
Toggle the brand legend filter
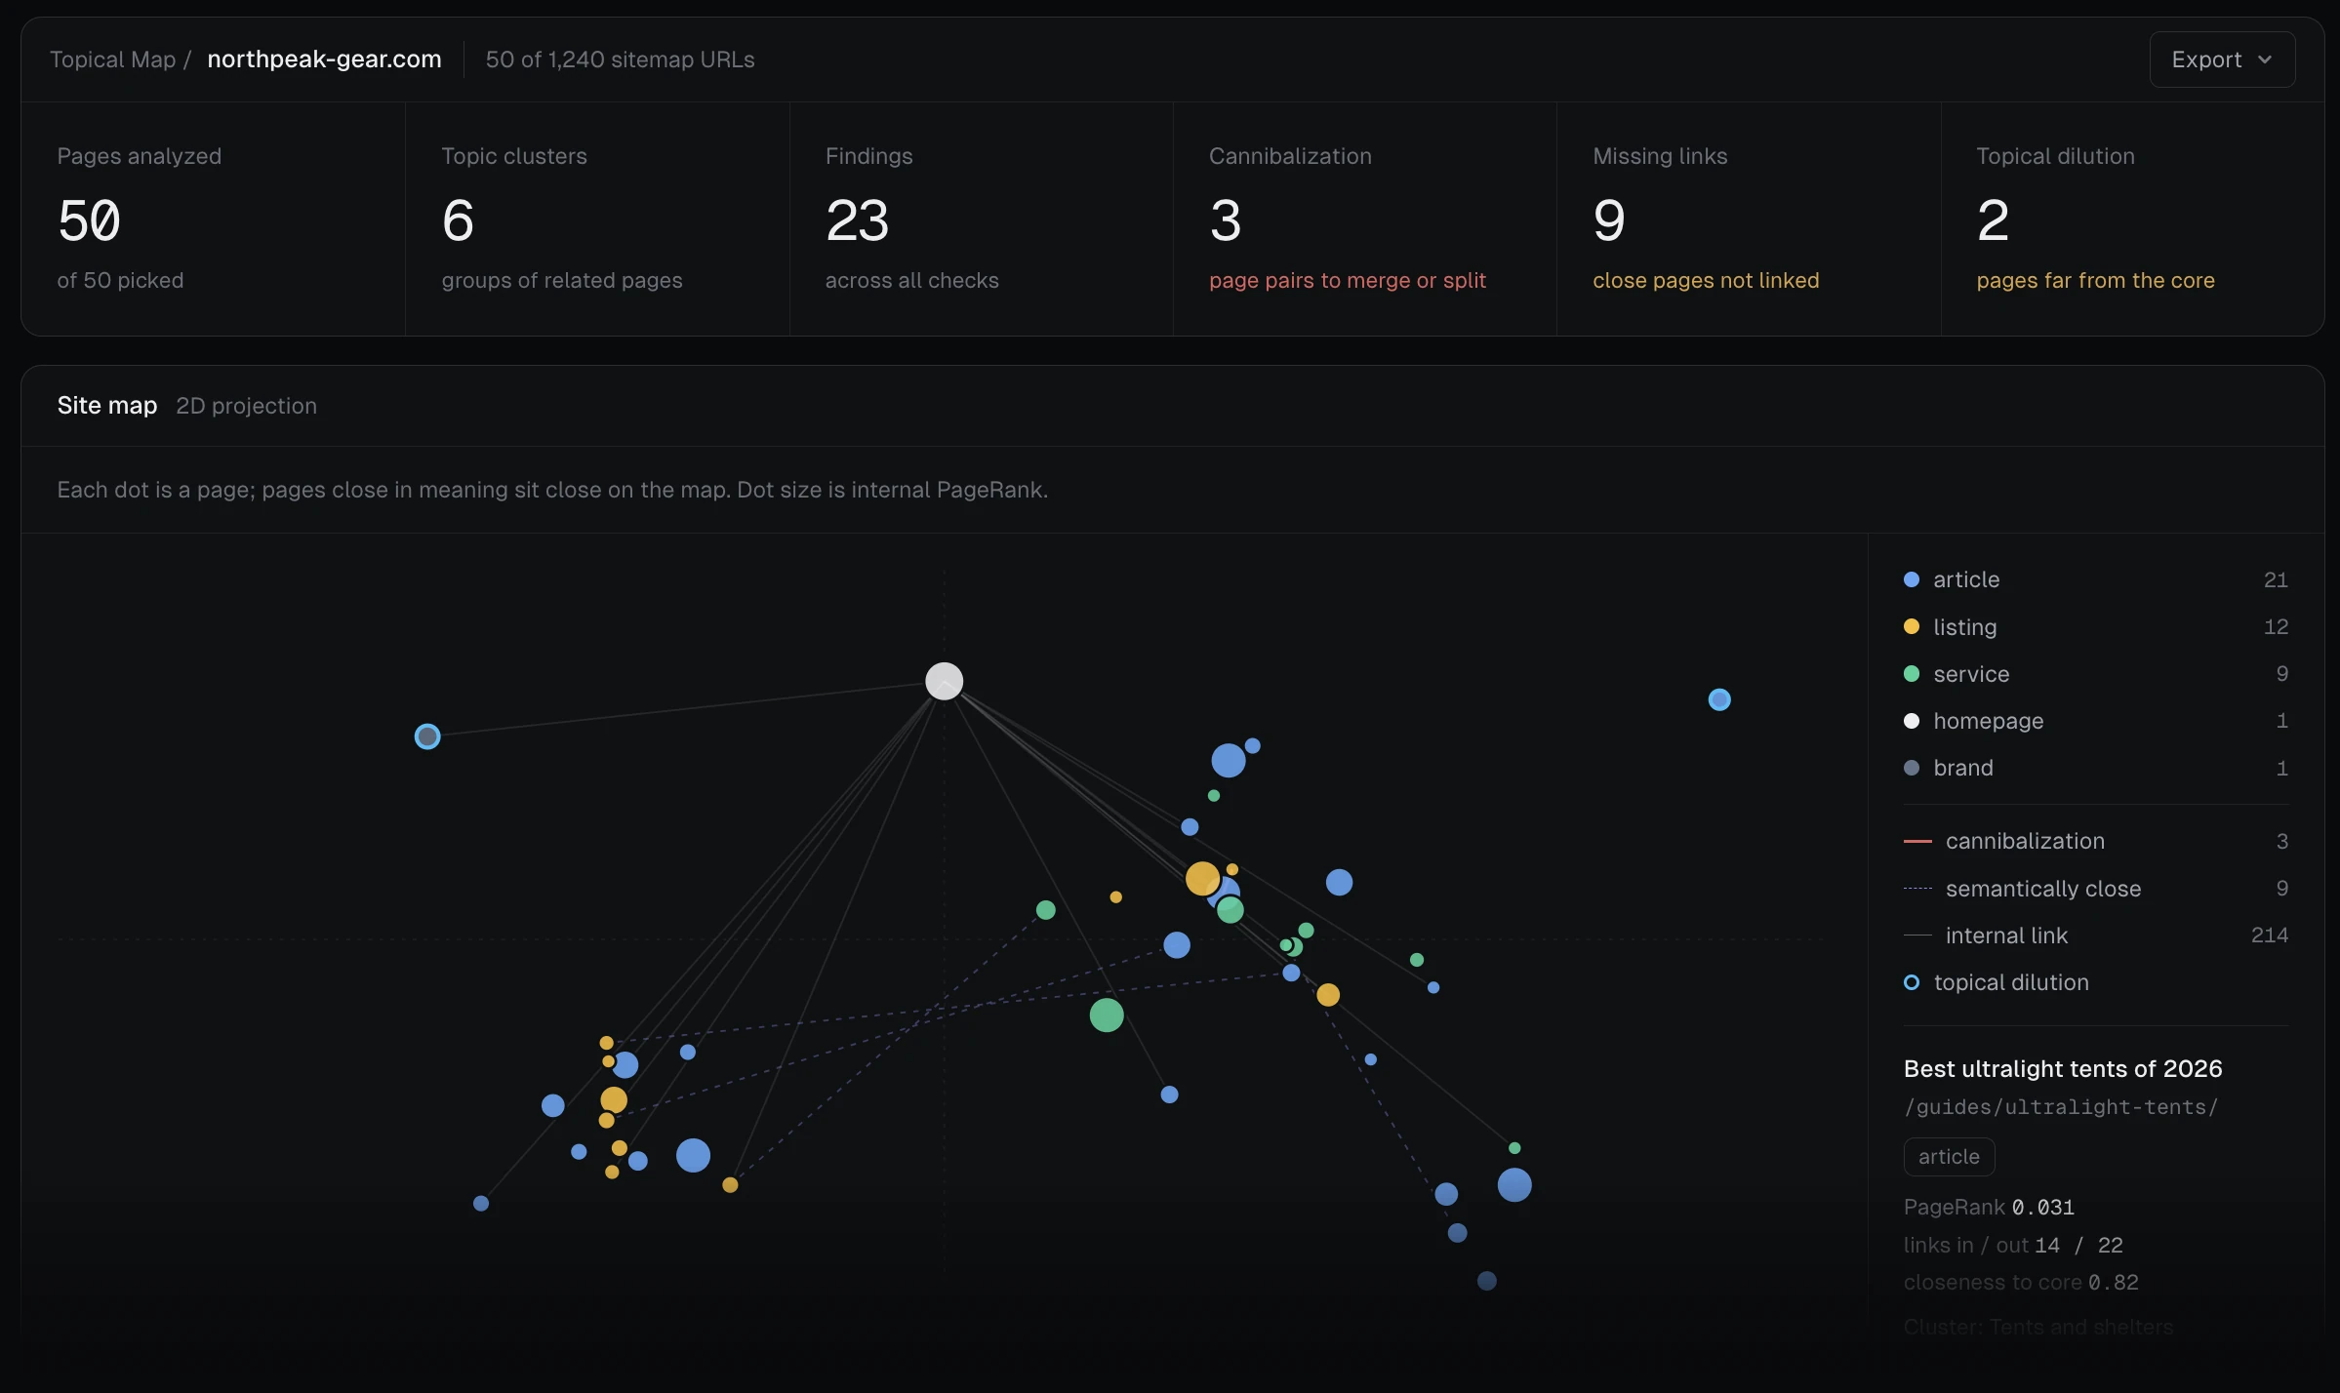coord(2095,768)
